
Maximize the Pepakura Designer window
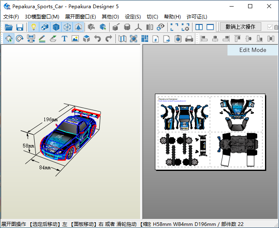pos(250,7)
